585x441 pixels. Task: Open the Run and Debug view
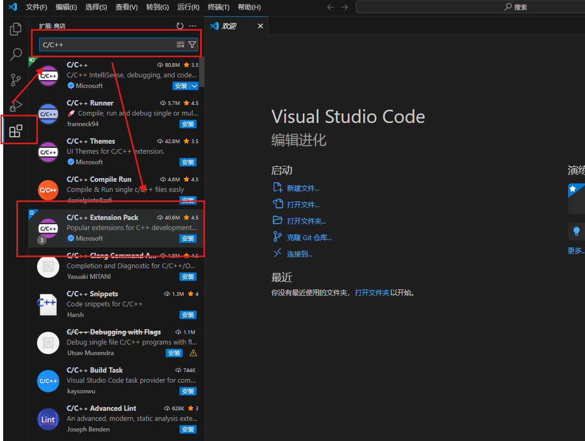pos(15,105)
